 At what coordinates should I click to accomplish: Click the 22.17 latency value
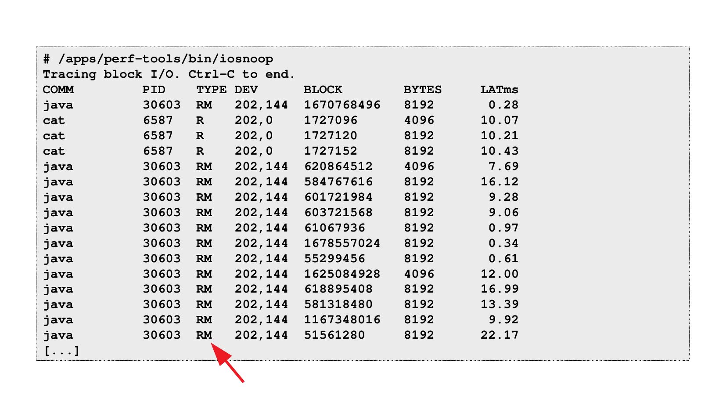pos(499,335)
